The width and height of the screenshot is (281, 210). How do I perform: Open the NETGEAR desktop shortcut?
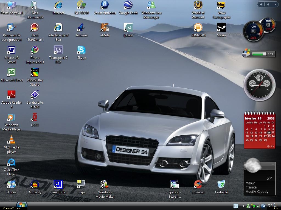click(82, 5)
